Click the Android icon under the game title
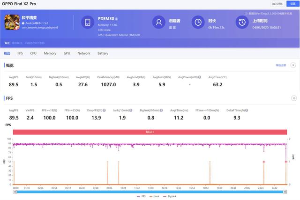This screenshot has height=200, width=300. pos(23,23)
